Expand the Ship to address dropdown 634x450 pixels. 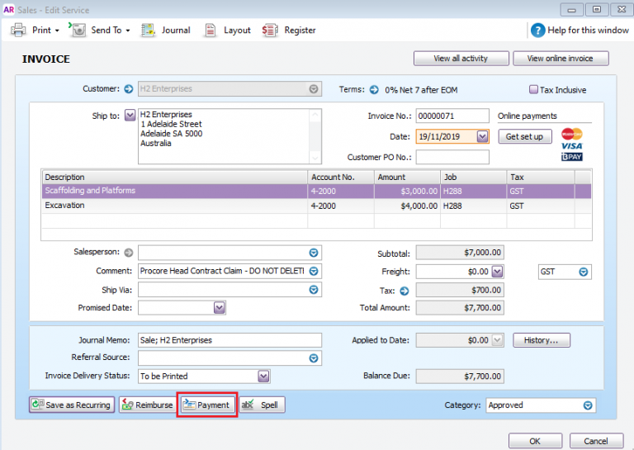pyautogui.click(x=130, y=116)
